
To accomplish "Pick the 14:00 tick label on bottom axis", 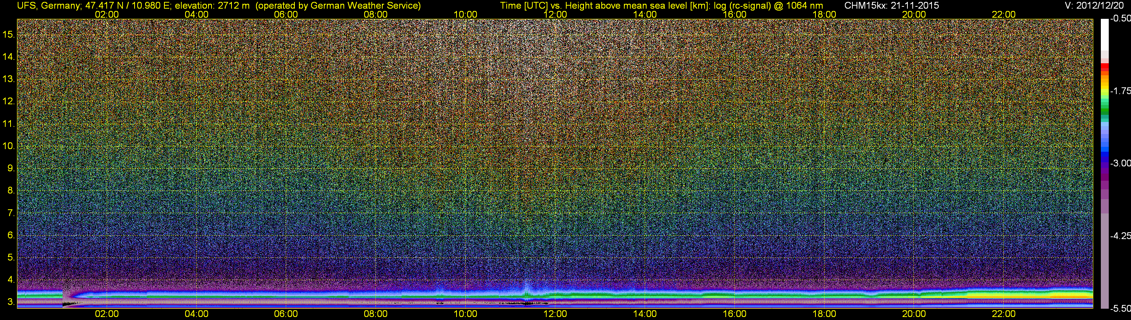I will 645,314.
